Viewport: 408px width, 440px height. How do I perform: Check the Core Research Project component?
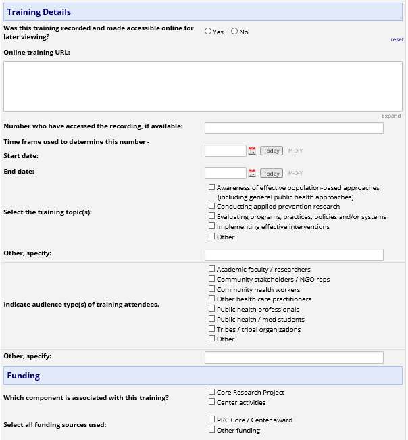pos(212,392)
